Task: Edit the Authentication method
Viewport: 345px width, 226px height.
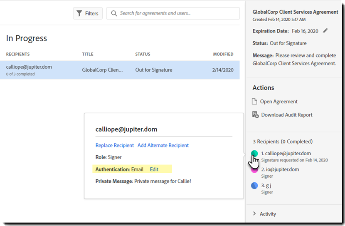Action: point(154,169)
